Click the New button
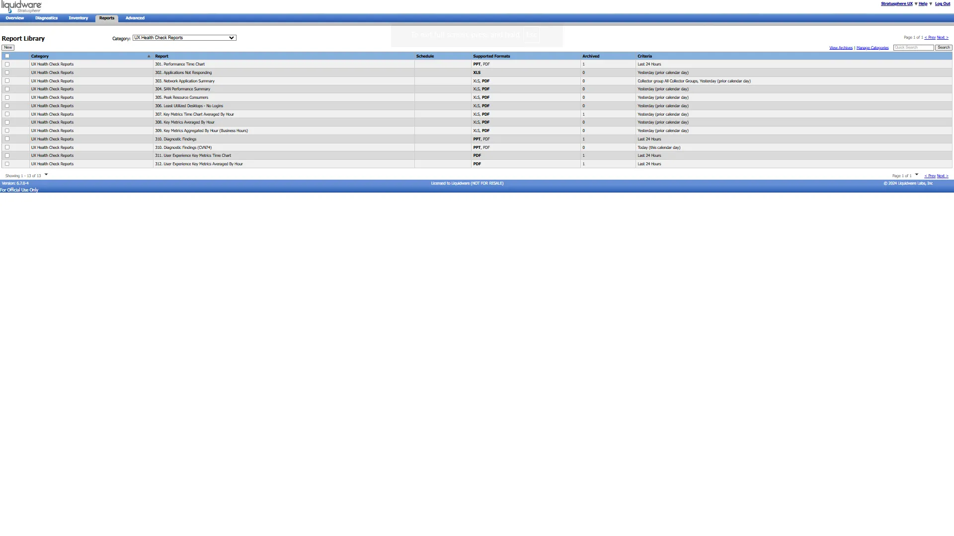Viewport: 954px width, 536px height. (x=8, y=48)
